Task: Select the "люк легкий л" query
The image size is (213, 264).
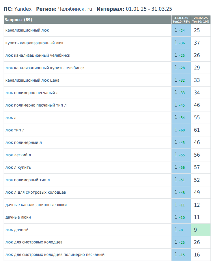Action: coord(18,155)
